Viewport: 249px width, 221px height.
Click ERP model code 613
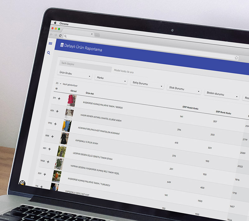click(176, 143)
